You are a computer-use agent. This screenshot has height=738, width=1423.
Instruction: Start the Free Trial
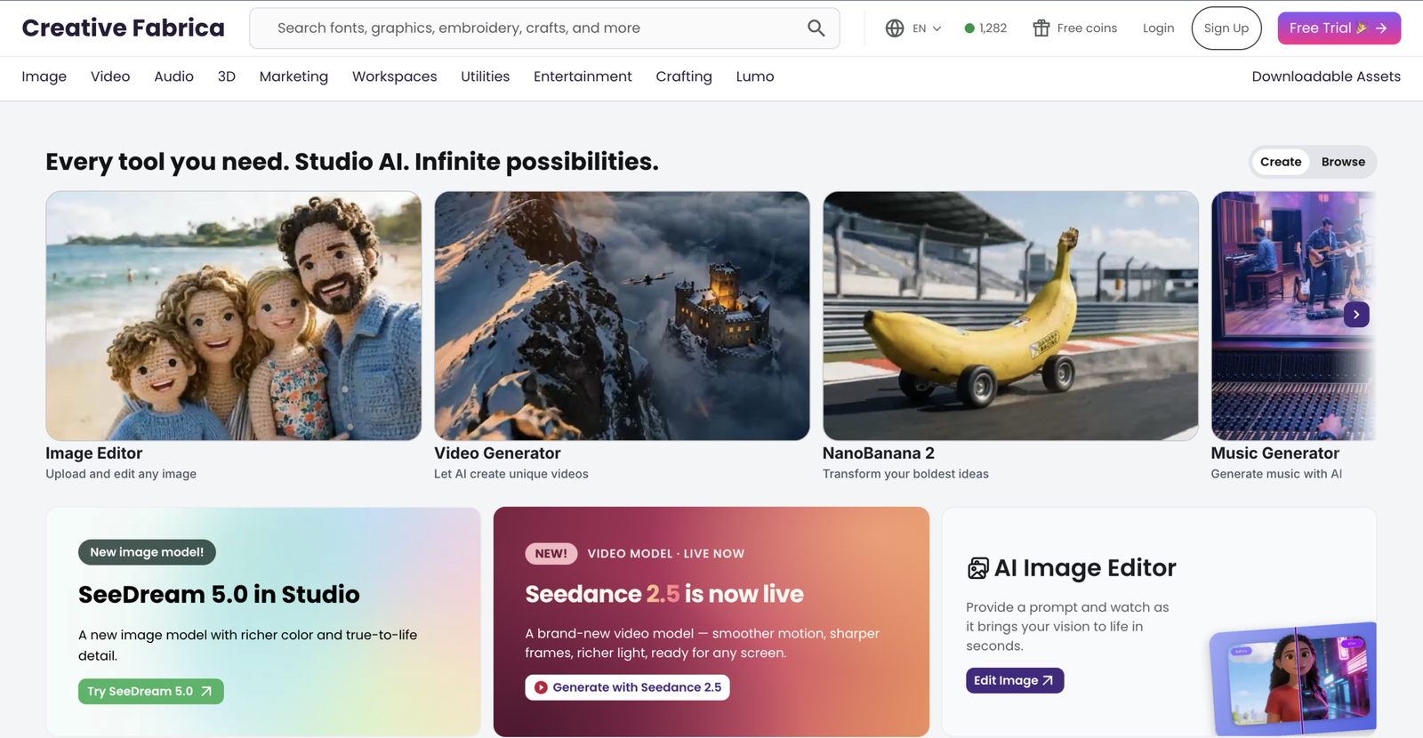point(1339,28)
